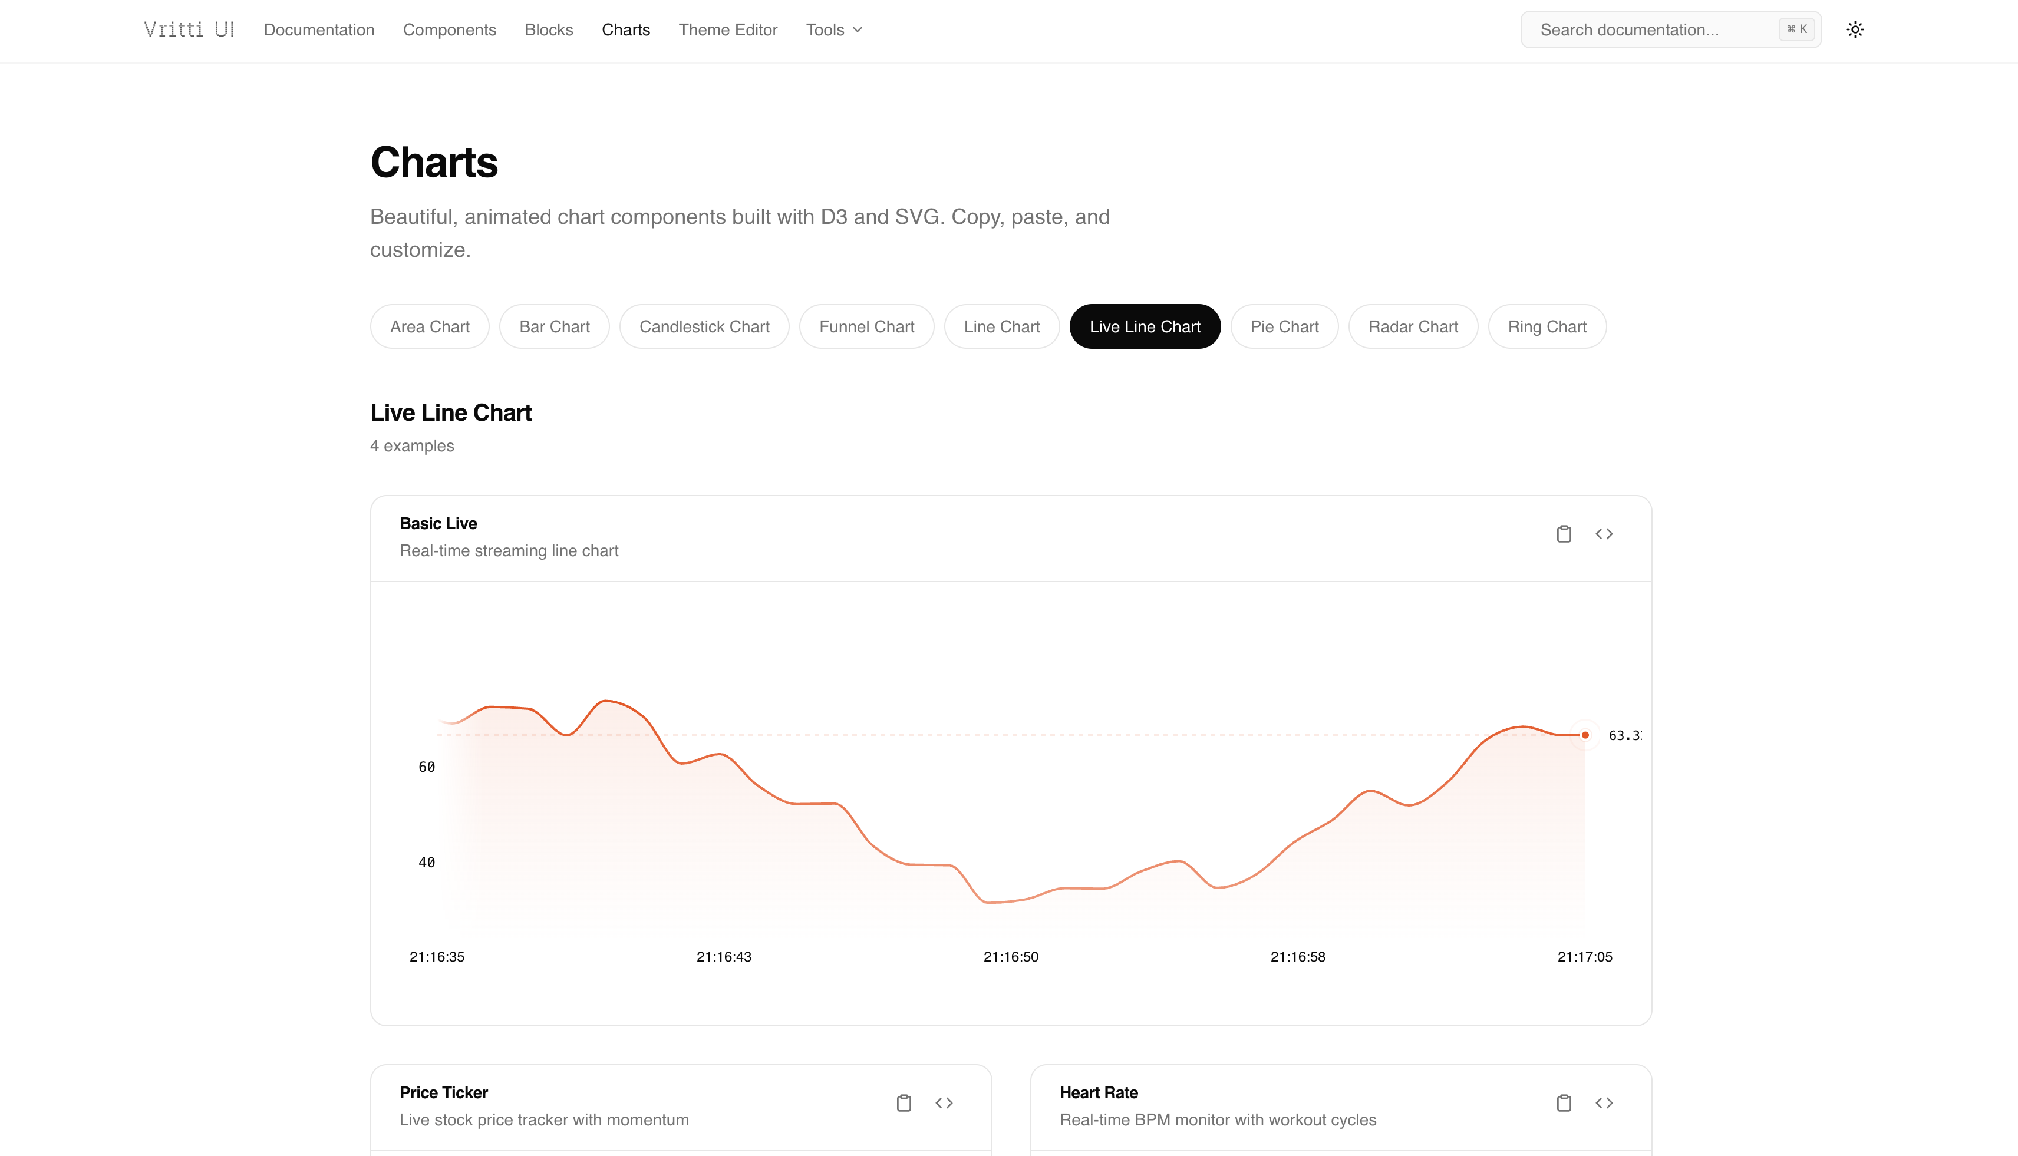Open the Theme Editor

[x=728, y=29]
